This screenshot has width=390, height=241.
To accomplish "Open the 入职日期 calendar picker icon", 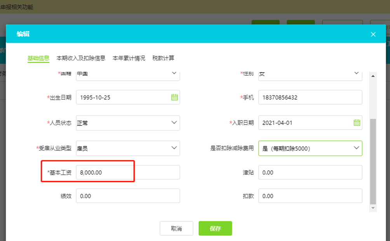I will 357,122.
